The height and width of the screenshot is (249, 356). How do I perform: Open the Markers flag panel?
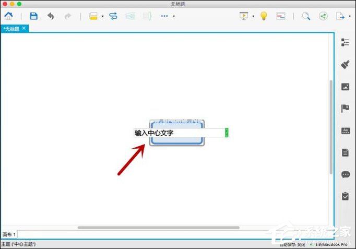pos(345,109)
